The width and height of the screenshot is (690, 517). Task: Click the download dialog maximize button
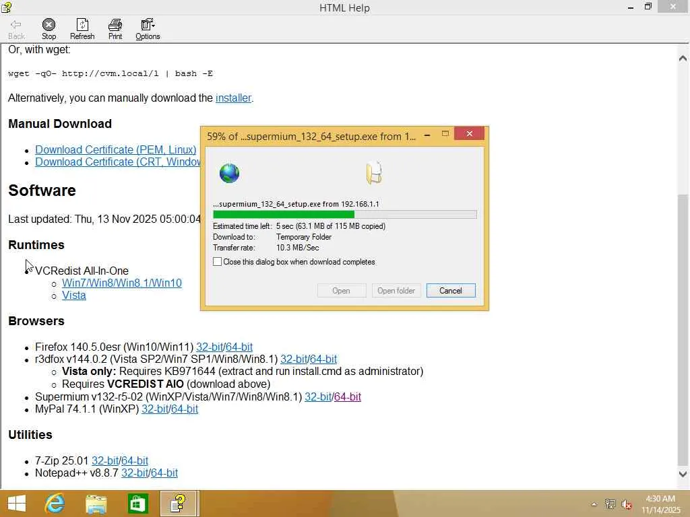[445, 134]
